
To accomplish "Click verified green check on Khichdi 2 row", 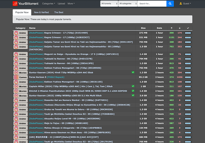I will [x=133, y=91].
